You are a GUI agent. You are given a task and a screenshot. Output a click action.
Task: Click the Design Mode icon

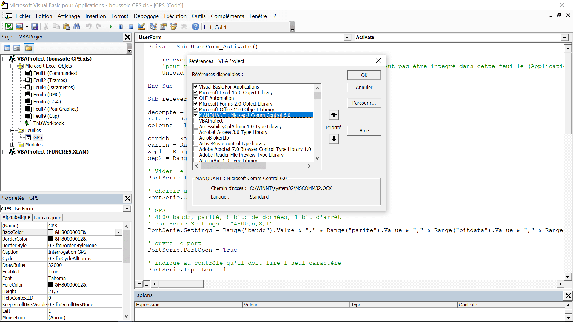tap(141, 27)
